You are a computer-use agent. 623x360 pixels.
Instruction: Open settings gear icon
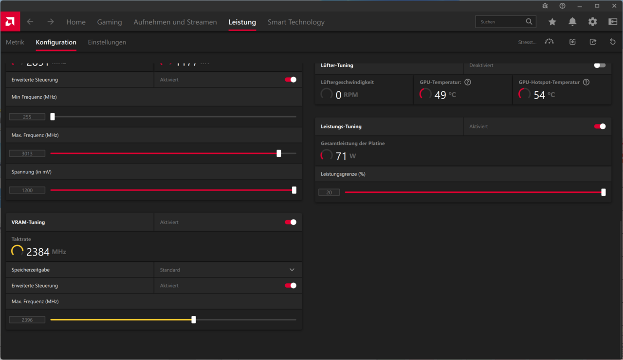tap(592, 22)
